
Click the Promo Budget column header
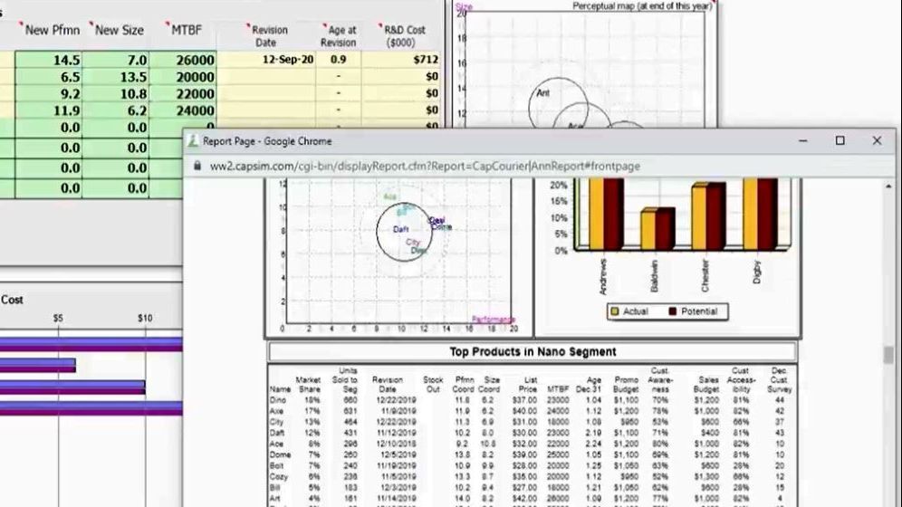tap(626, 385)
